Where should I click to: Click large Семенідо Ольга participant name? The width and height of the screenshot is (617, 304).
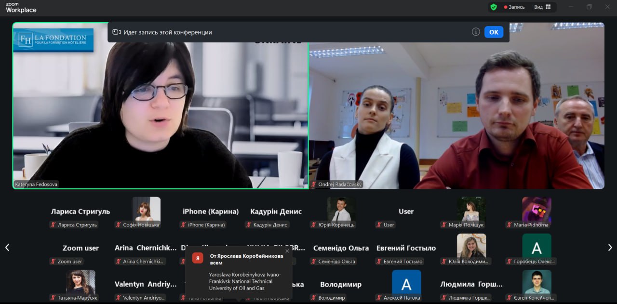pos(341,248)
